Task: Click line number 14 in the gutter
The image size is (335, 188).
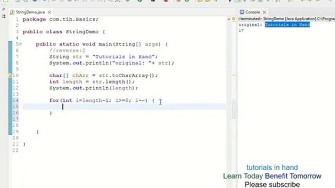Action: pos(15,100)
